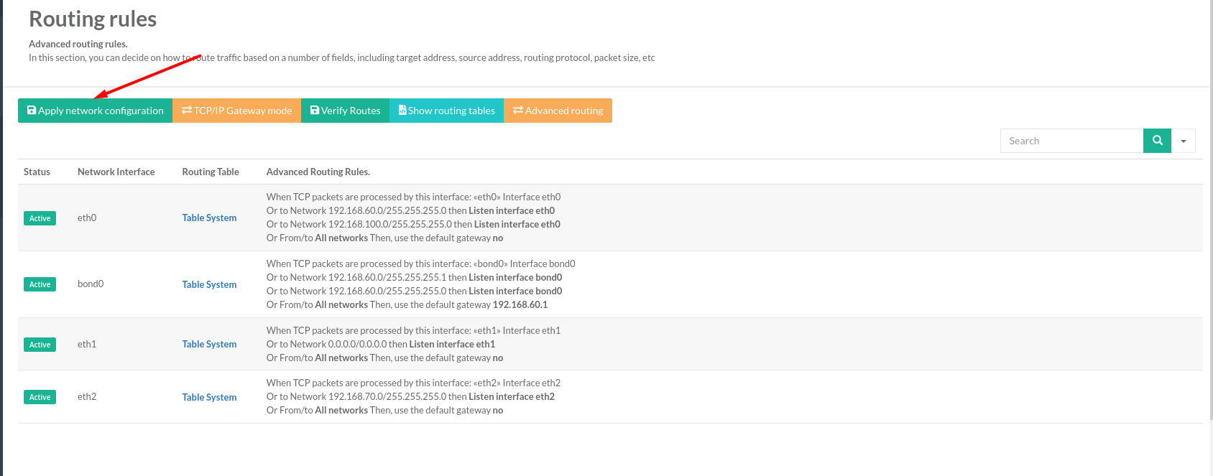The width and height of the screenshot is (1213, 476).
Task: Click the arrows icon on TCP/IP Gateway mode
Action: pos(187,111)
